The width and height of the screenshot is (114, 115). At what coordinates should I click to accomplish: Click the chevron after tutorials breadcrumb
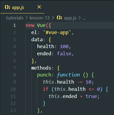point(26,18)
